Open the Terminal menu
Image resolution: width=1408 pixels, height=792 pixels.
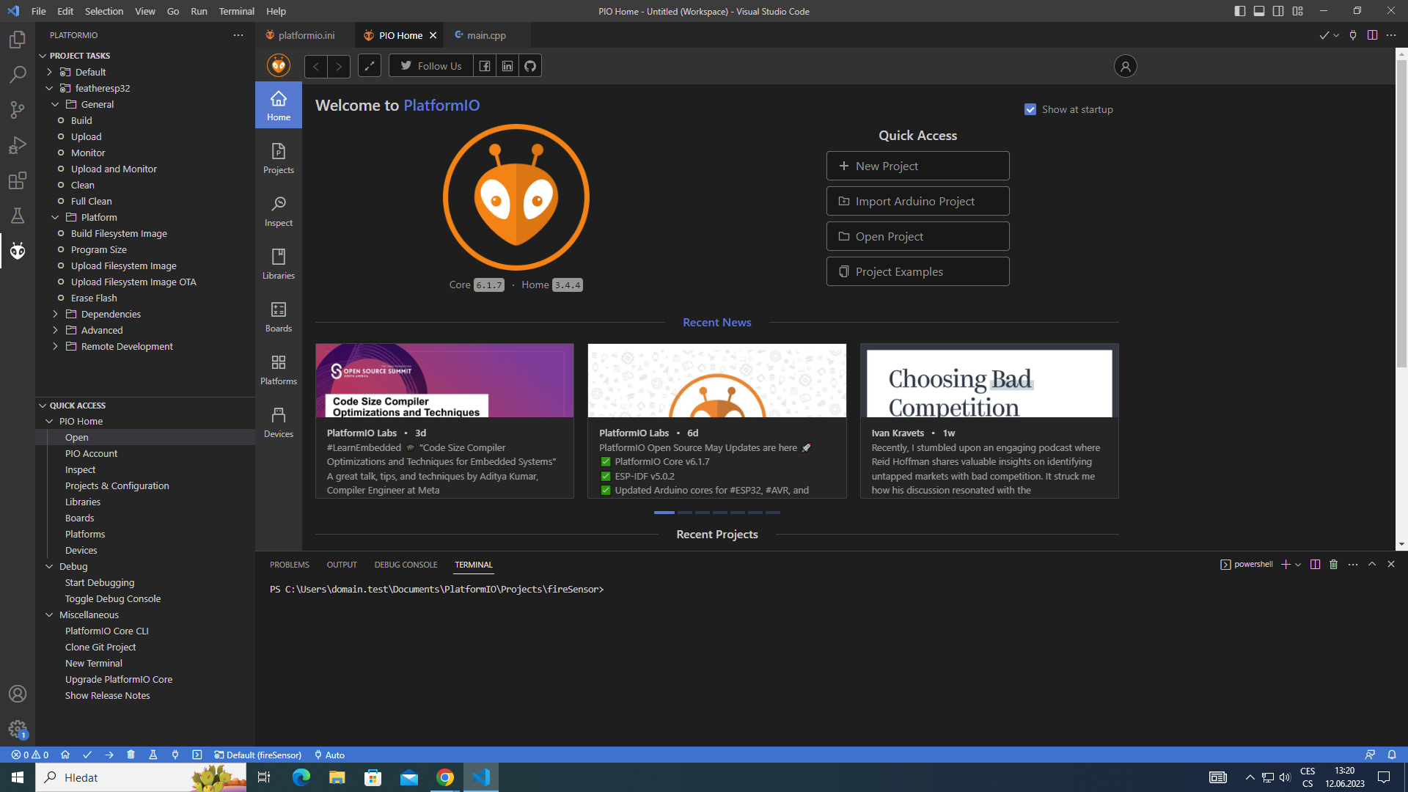(236, 11)
